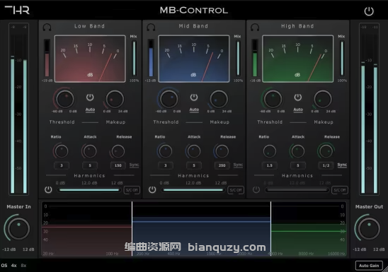Screen dimensions: 388x272
Task: Toggle High Band release Sync
Action: coord(342,165)
